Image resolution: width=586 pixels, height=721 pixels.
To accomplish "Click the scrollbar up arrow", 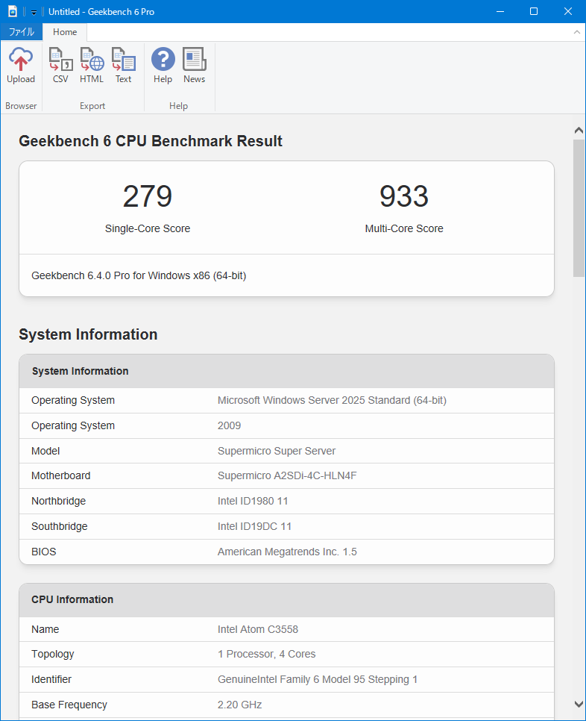I will tap(579, 131).
